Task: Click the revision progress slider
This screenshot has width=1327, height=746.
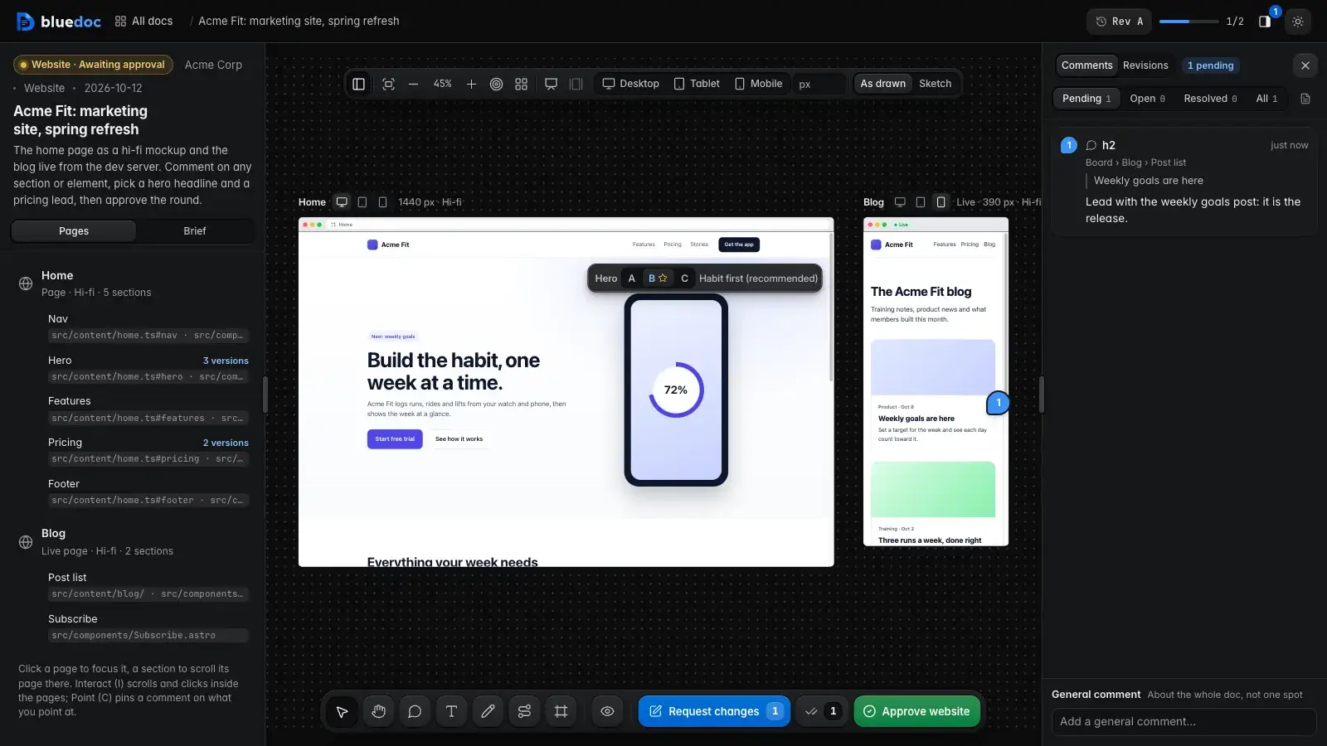Action: 1188,22
